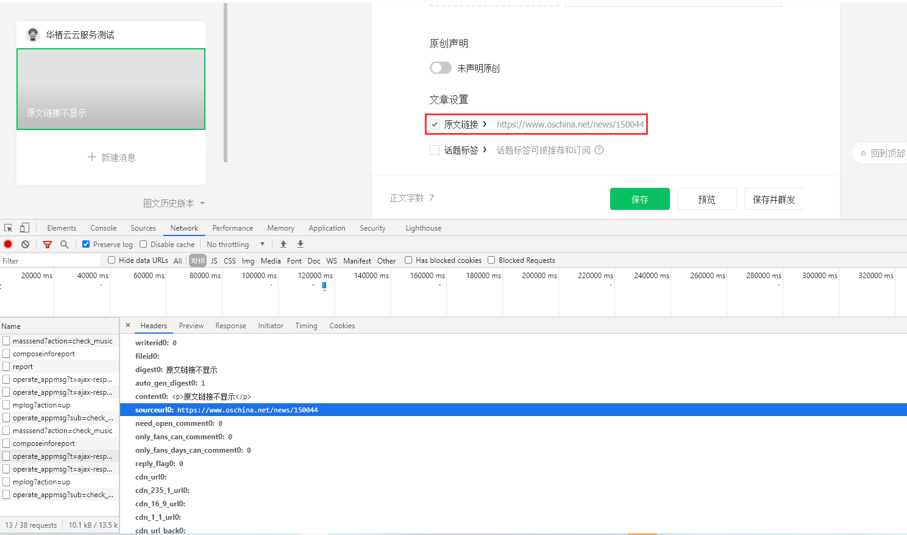The image size is (907, 535).
Task: Open the Response tab
Action: [x=230, y=326]
